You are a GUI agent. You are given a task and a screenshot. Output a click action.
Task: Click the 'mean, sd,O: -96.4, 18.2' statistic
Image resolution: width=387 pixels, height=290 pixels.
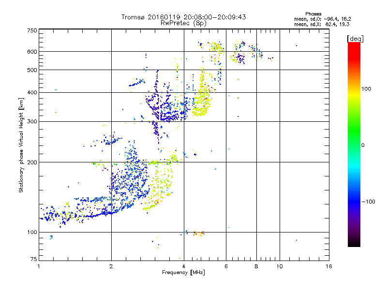pos(322,19)
